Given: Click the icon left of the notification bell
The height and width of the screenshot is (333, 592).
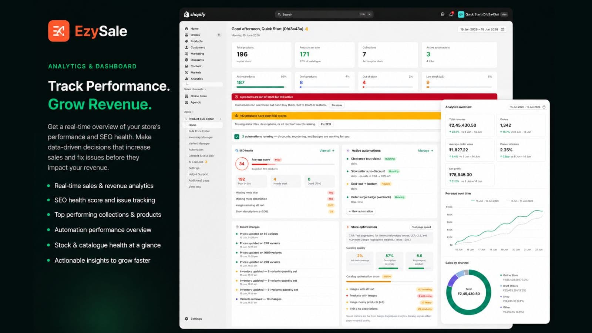Looking at the screenshot, I should (x=443, y=14).
